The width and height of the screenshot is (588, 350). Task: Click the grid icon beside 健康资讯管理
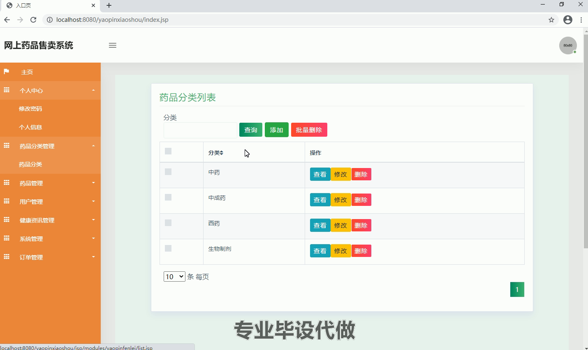coord(6,220)
